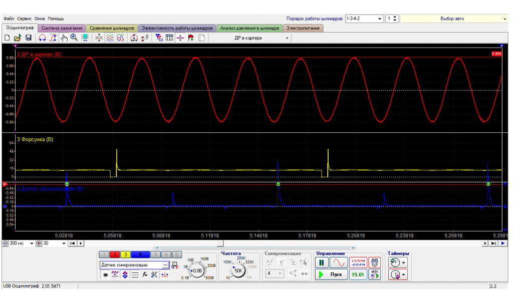Image resolution: width=513 pixels, height=291 pixels.
Task: Add a marker with the red flag icon
Action: [191, 38]
